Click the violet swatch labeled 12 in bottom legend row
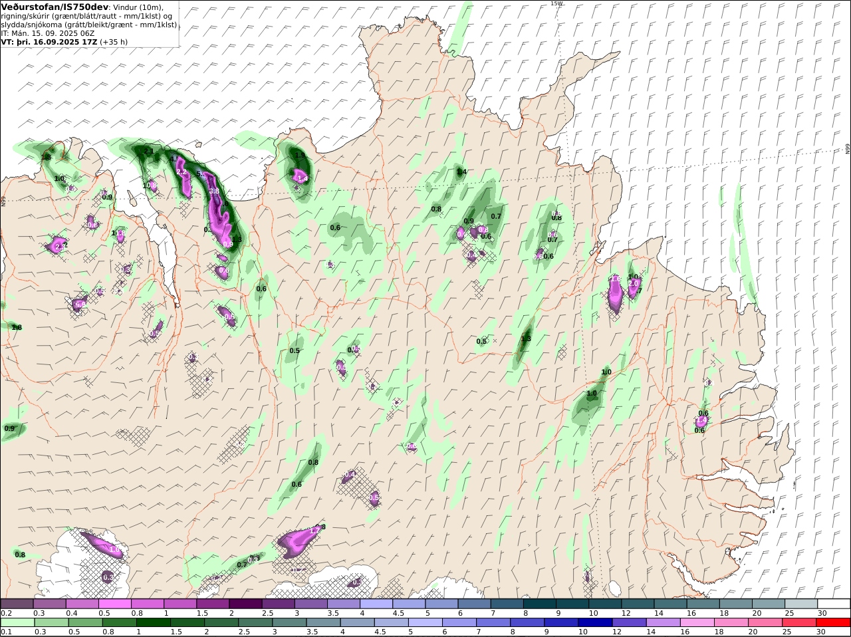The height and width of the screenshot is (637, 851). coord(630,623)
